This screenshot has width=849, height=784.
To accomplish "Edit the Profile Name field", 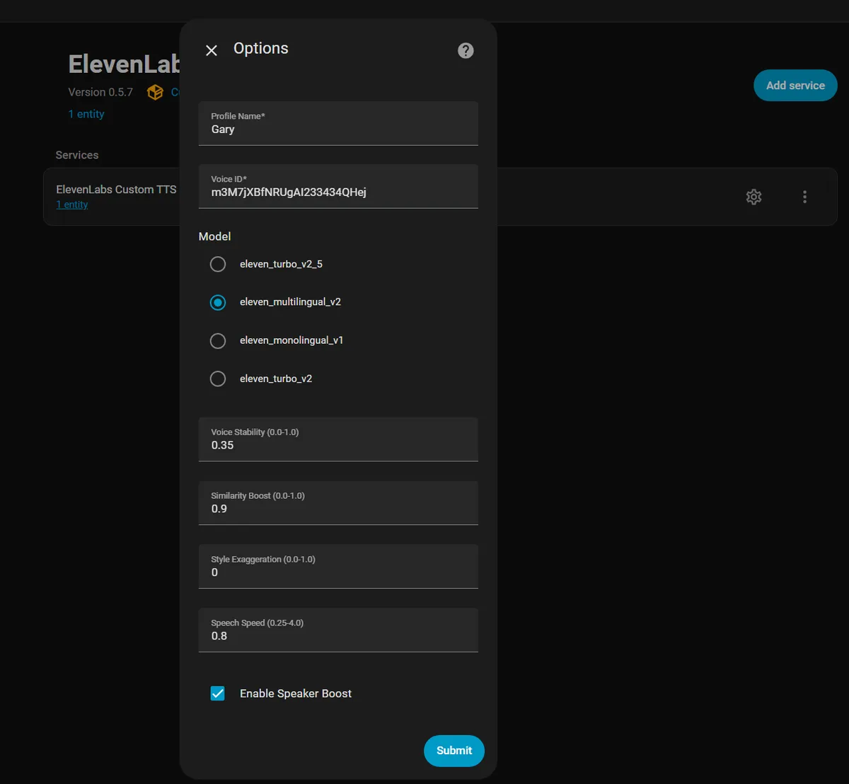I will click(x=338, y=124).
